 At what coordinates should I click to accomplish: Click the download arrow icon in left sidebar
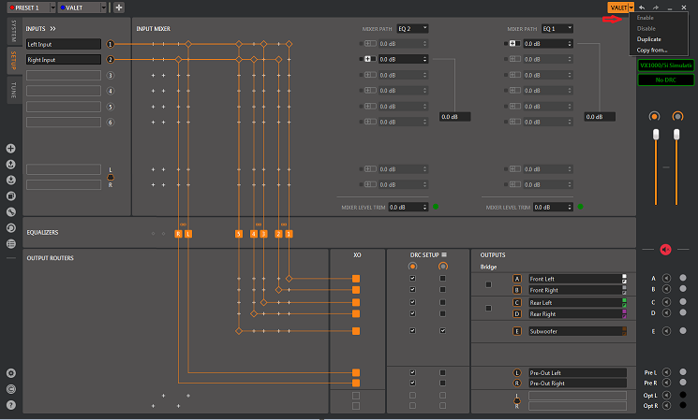[x=11, y=180]
